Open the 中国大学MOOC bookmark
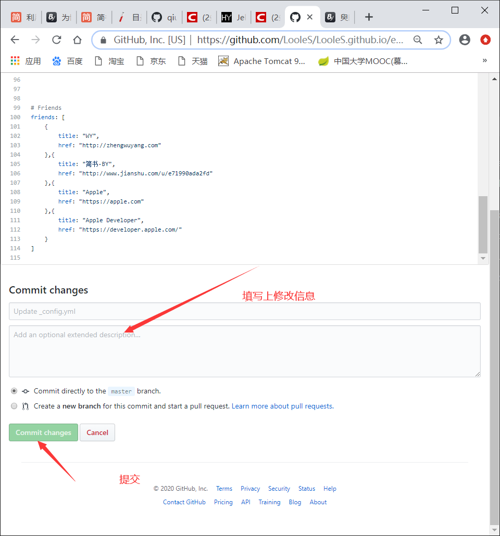 (x=363, y=61)
